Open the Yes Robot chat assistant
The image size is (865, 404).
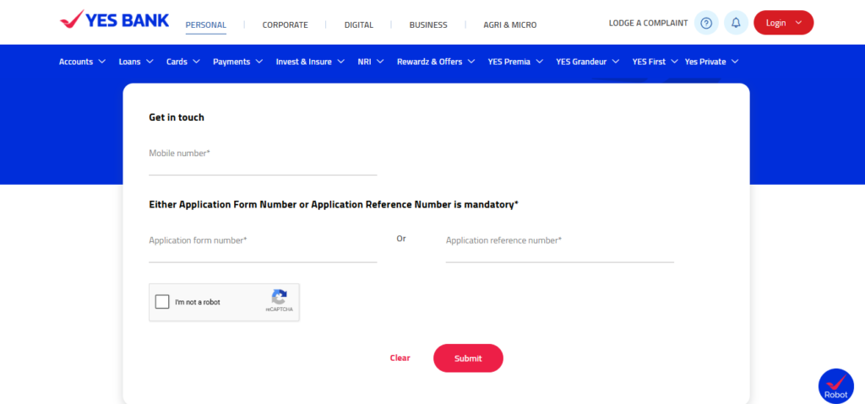click(x=835, y=385)
